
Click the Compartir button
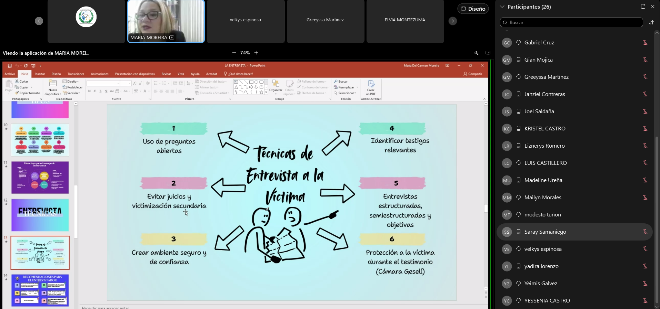[473, 74]
